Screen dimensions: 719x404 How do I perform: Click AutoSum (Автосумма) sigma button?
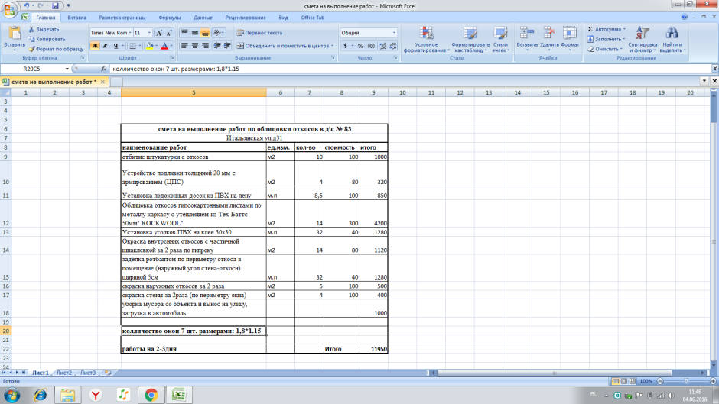[607, 29]
